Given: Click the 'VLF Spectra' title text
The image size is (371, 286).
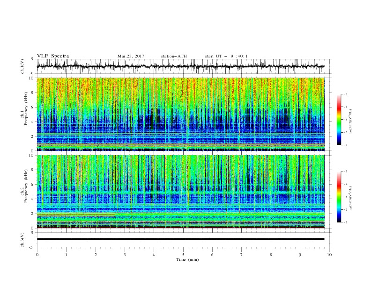Looking at the screenshot, I should click(x=53, y=56).
